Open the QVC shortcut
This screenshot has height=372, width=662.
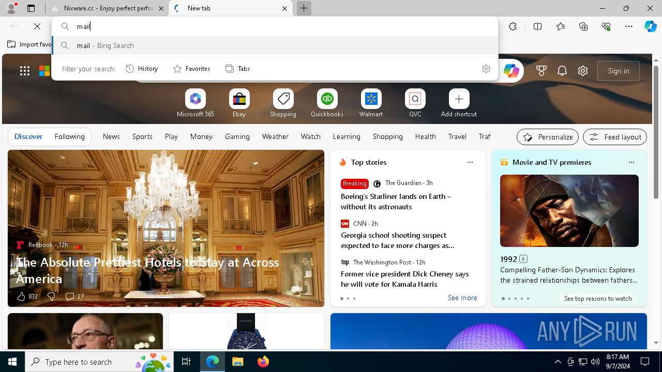coord(415,103)
